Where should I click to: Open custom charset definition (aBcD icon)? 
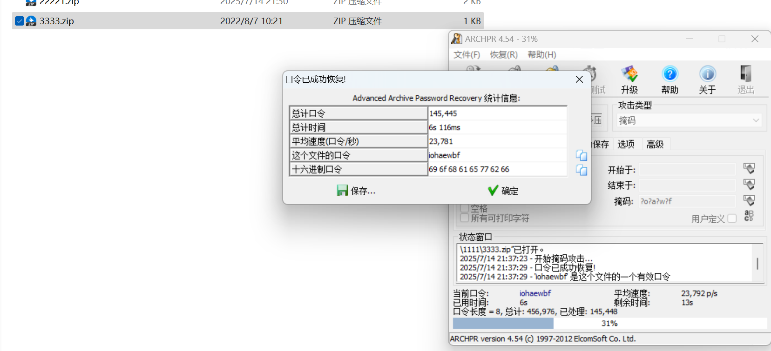(749, 216)
